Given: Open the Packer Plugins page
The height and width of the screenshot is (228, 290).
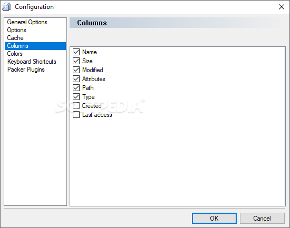Looking at the screenshot, I should tap(26, 70).
